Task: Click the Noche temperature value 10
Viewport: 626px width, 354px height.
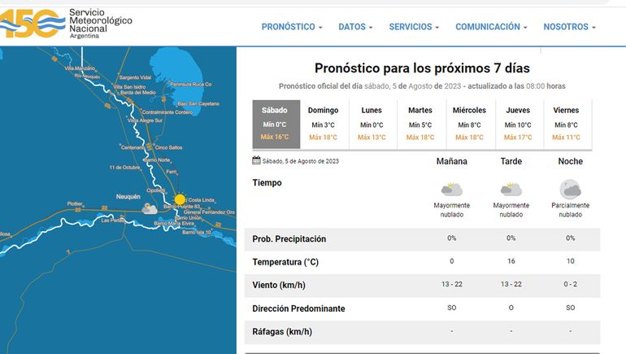Action: 570,261
